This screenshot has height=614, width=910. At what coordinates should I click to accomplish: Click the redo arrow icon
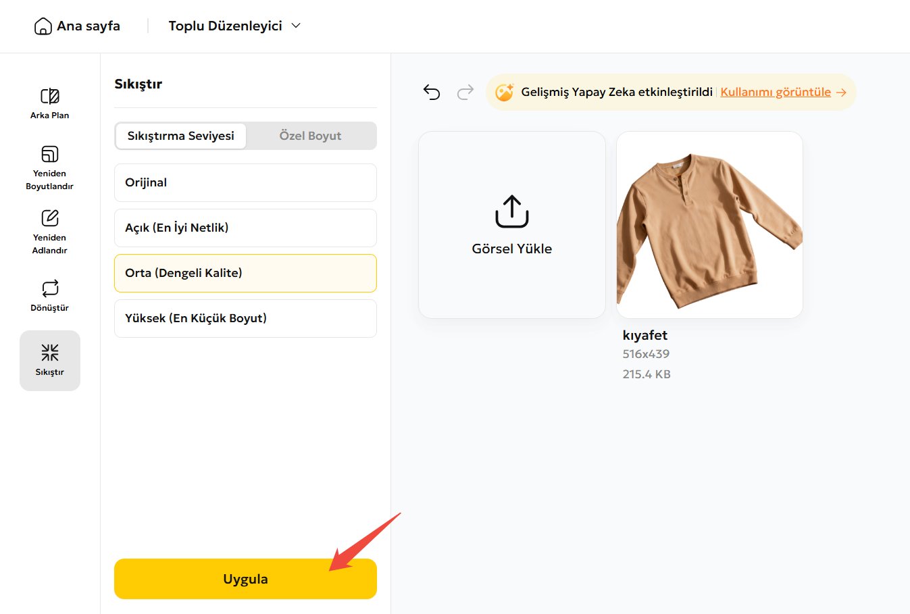pos(465,93)
